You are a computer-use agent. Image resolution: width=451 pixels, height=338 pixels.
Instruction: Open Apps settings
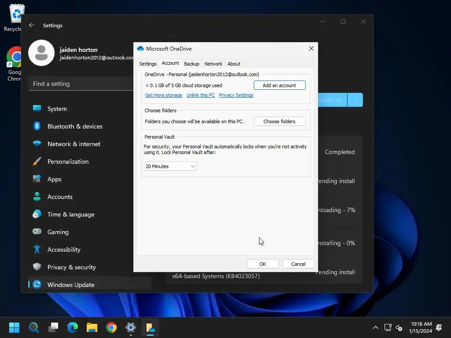tap(90, 179)
